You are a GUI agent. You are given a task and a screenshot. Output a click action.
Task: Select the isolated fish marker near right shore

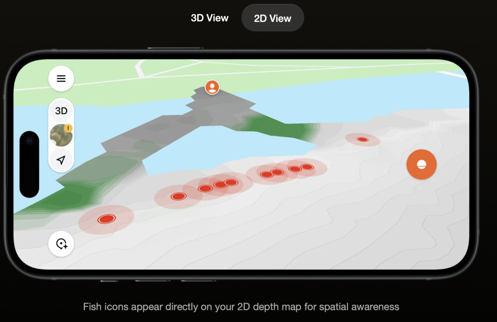coord(362,139)
